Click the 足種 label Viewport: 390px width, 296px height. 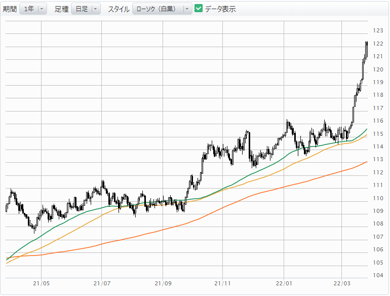click(x=61, y=9)
